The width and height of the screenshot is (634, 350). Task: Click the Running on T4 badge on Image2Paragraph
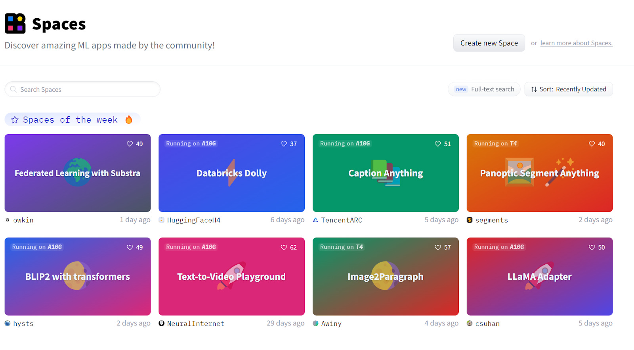coord(341,247)
